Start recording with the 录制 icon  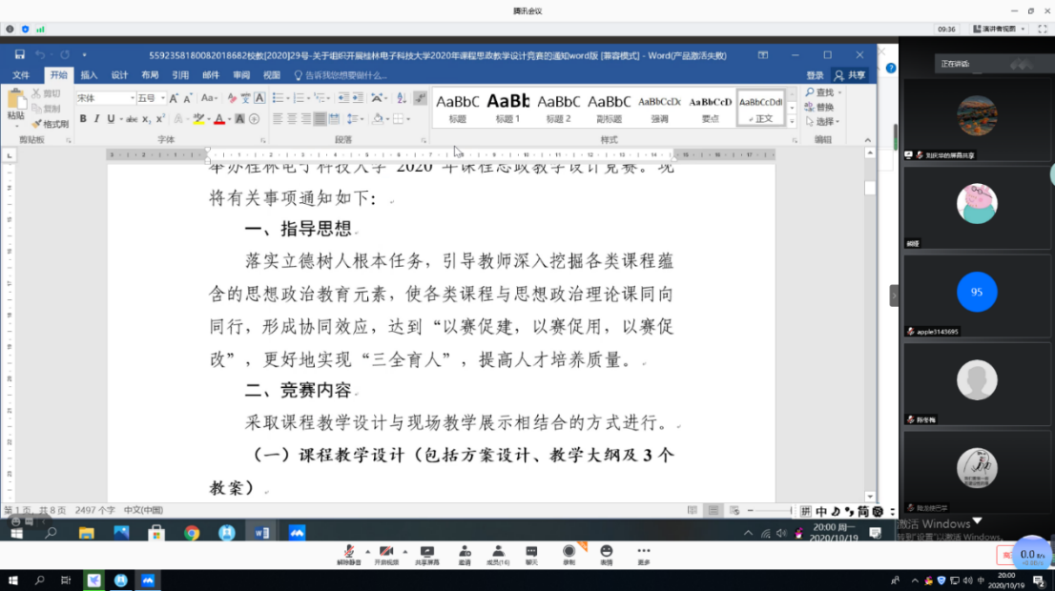click(569, 552)
